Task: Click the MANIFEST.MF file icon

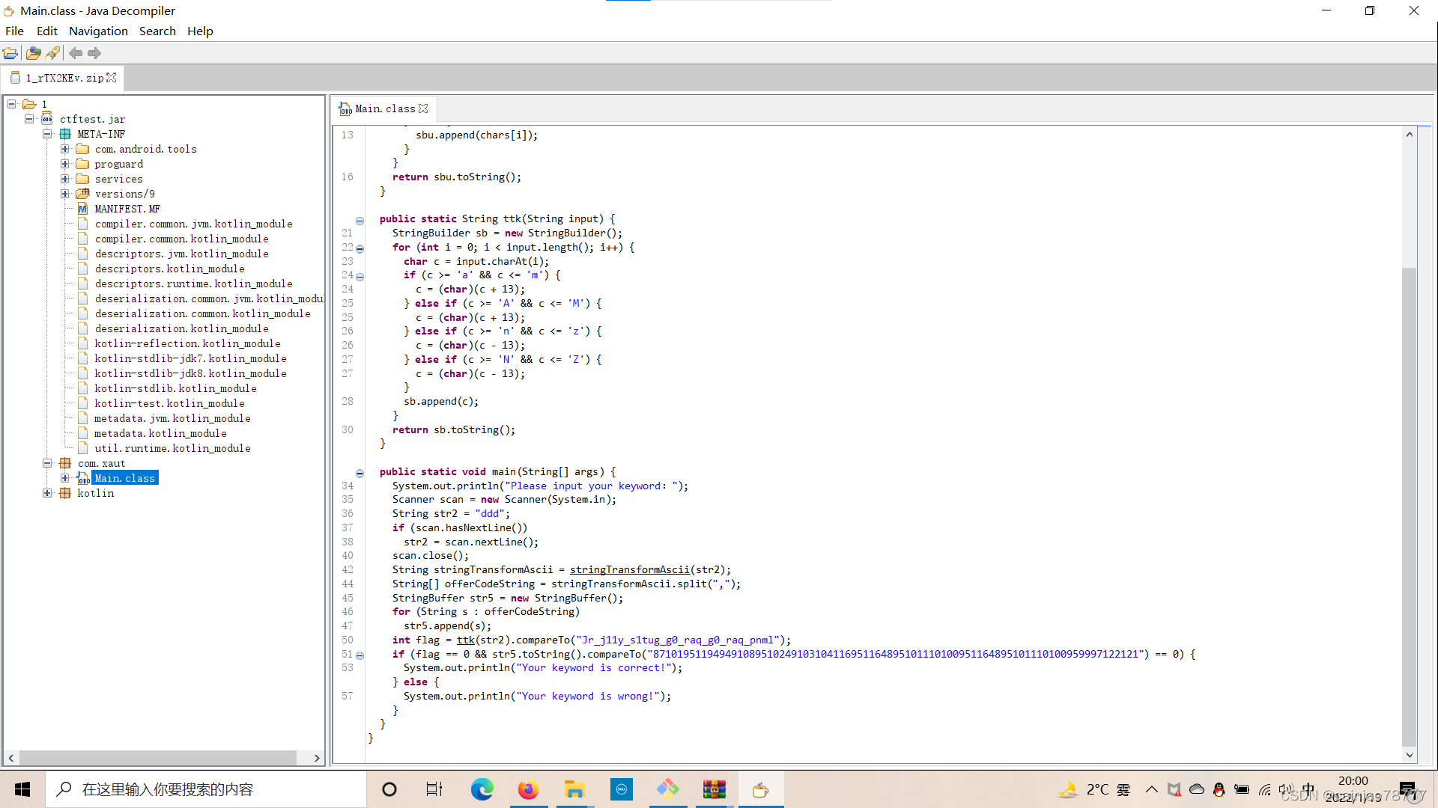Action: [83, 209]
